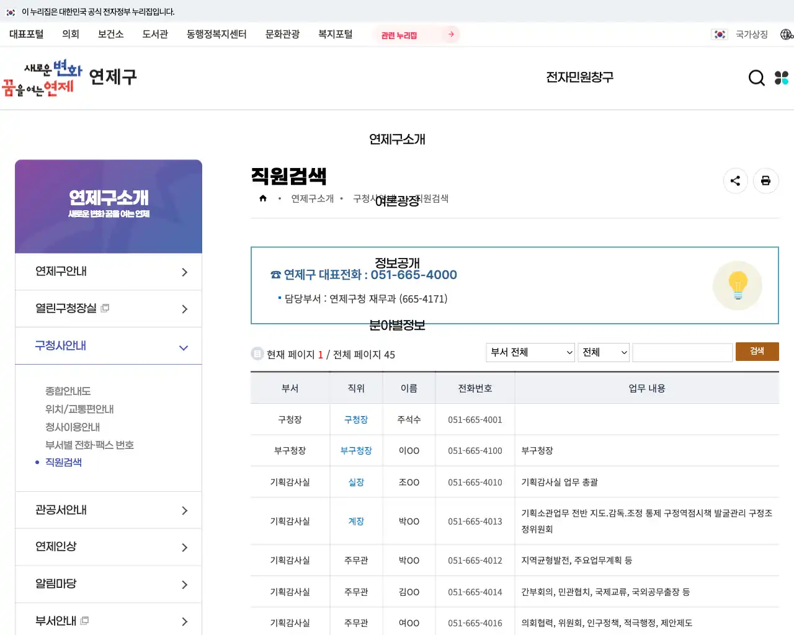Click the 국가상징 flag icon
This screenshot has height=635, width=794.
click(x=720, y=35)
